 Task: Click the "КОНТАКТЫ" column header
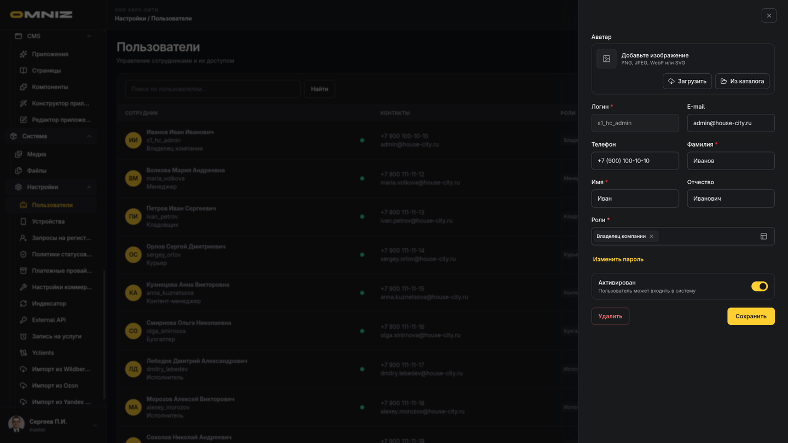[x=395, y=113]
